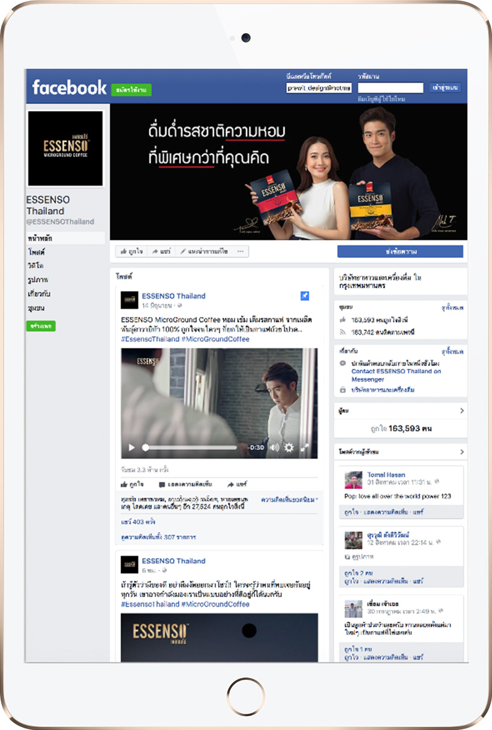Open see all link in the about card

click(x=452, y=350)
